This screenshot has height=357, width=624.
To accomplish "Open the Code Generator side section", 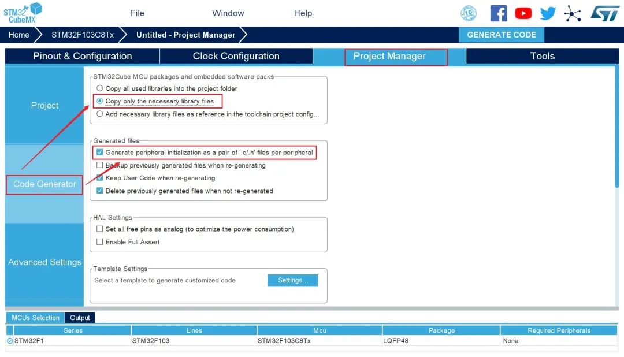I will 44,184.
